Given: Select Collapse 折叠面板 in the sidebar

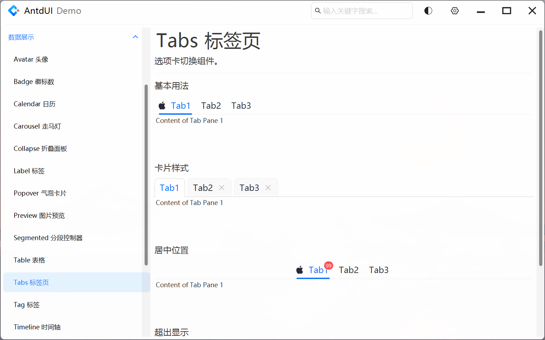Looking at the screenshot, I should 40,148.
